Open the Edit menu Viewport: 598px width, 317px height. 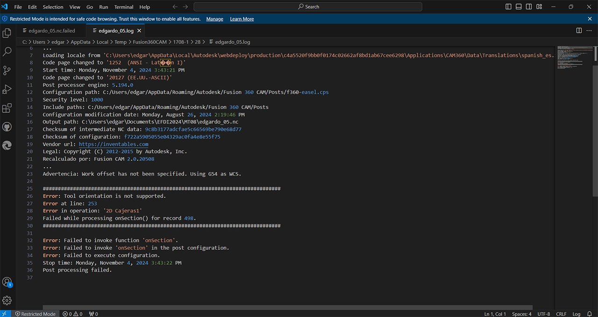coord(32,7)
